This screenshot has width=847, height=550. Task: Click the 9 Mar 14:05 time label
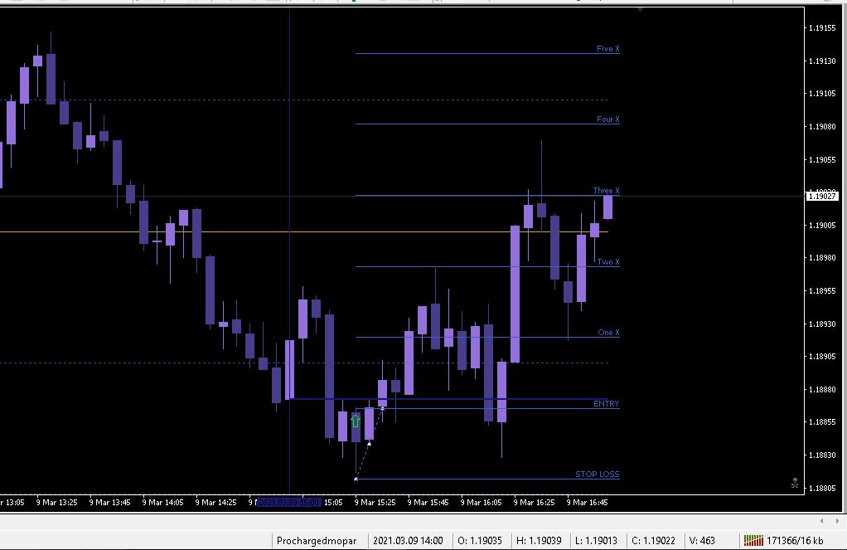[162, 503]
